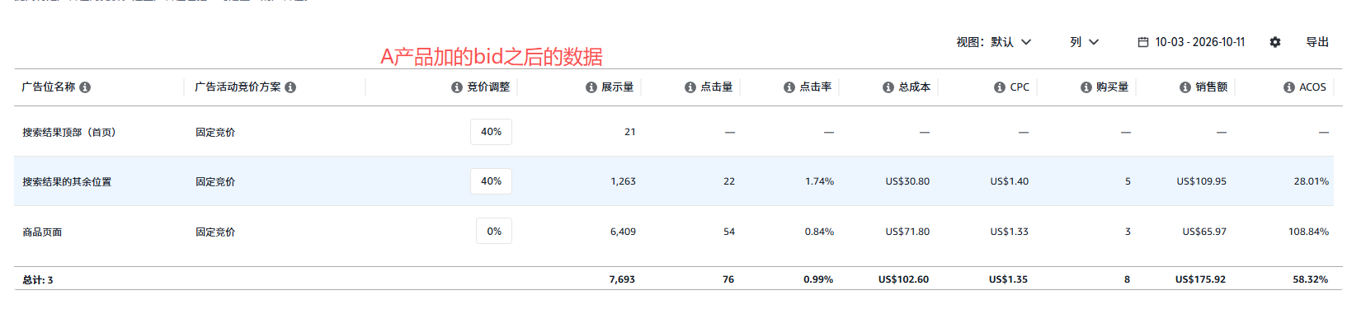Click CPC value US$1.33
This screenshot has height=314, width=1347.
pyautogui.click(x=1010, y=232)
